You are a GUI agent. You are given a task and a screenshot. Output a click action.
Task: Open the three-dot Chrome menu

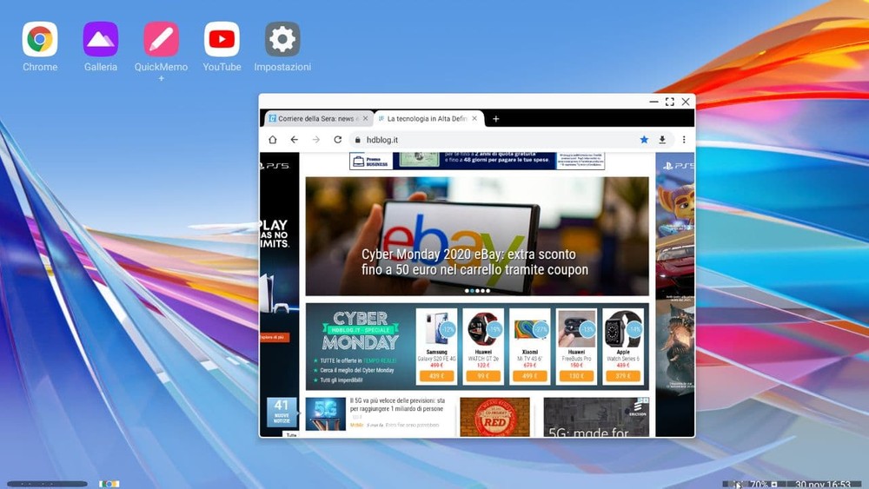(684, 140)
